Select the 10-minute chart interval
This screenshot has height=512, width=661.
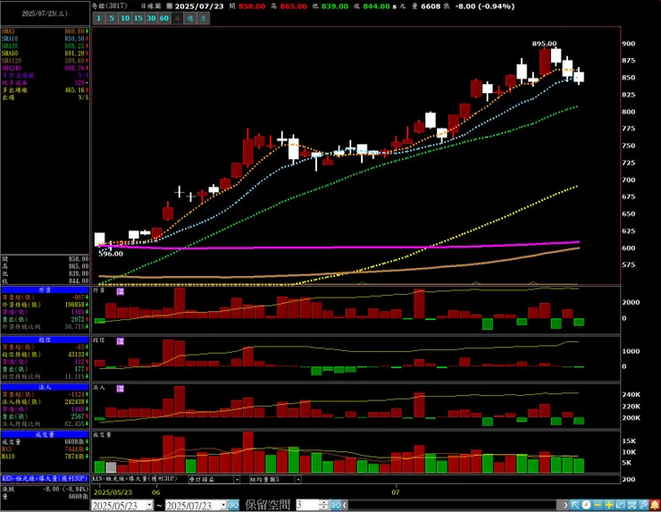[x=125, y=19]
